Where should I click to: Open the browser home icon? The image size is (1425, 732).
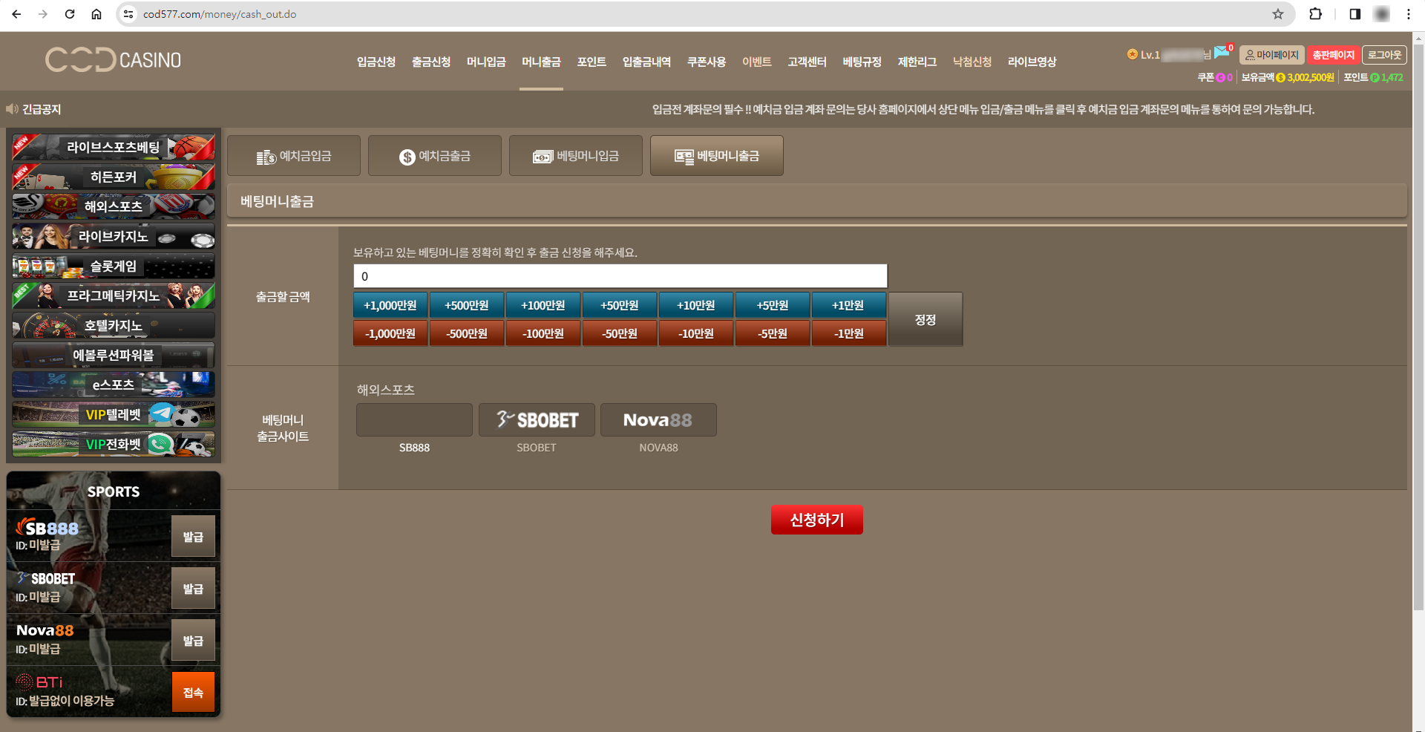tap(96, 14)
